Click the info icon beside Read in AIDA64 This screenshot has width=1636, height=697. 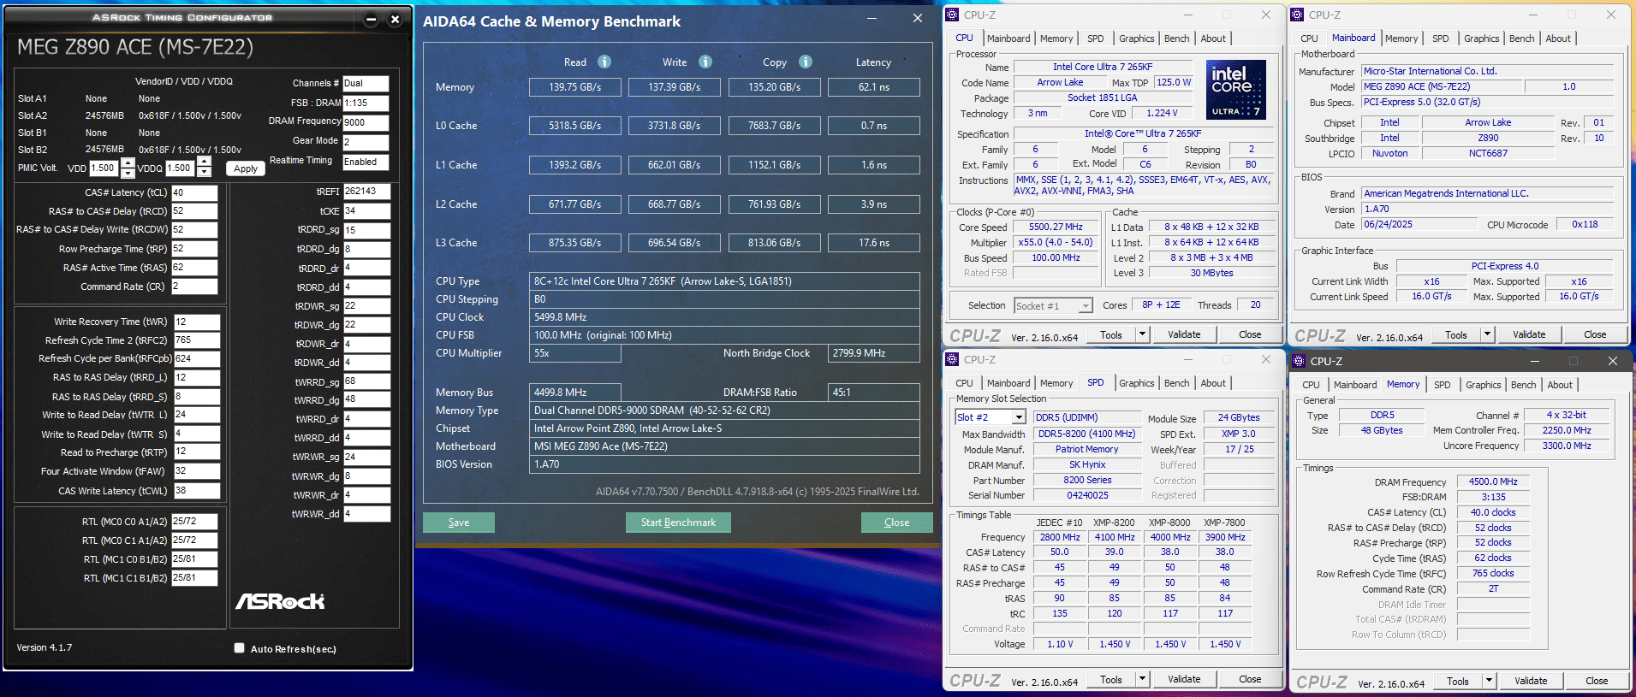pyautogui.click(x=604, y=62)
